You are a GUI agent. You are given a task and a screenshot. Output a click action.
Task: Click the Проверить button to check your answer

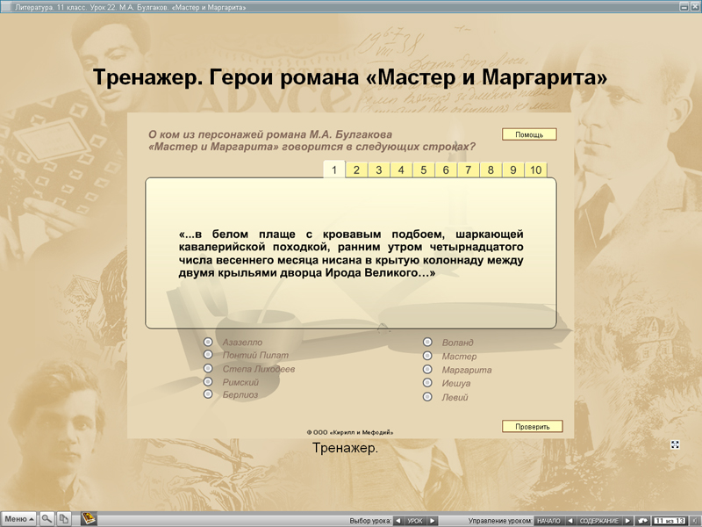[532, 425]
